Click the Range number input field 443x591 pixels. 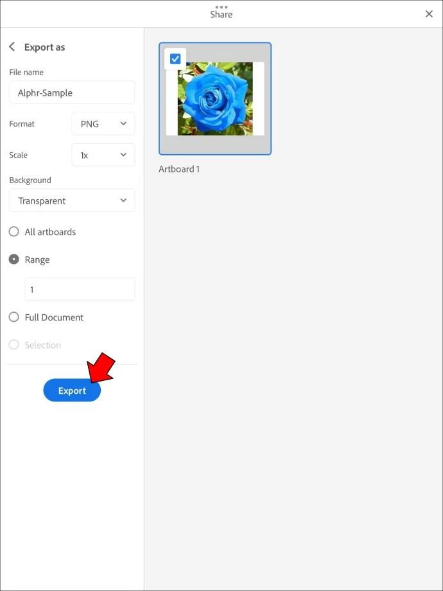point(80,289)
